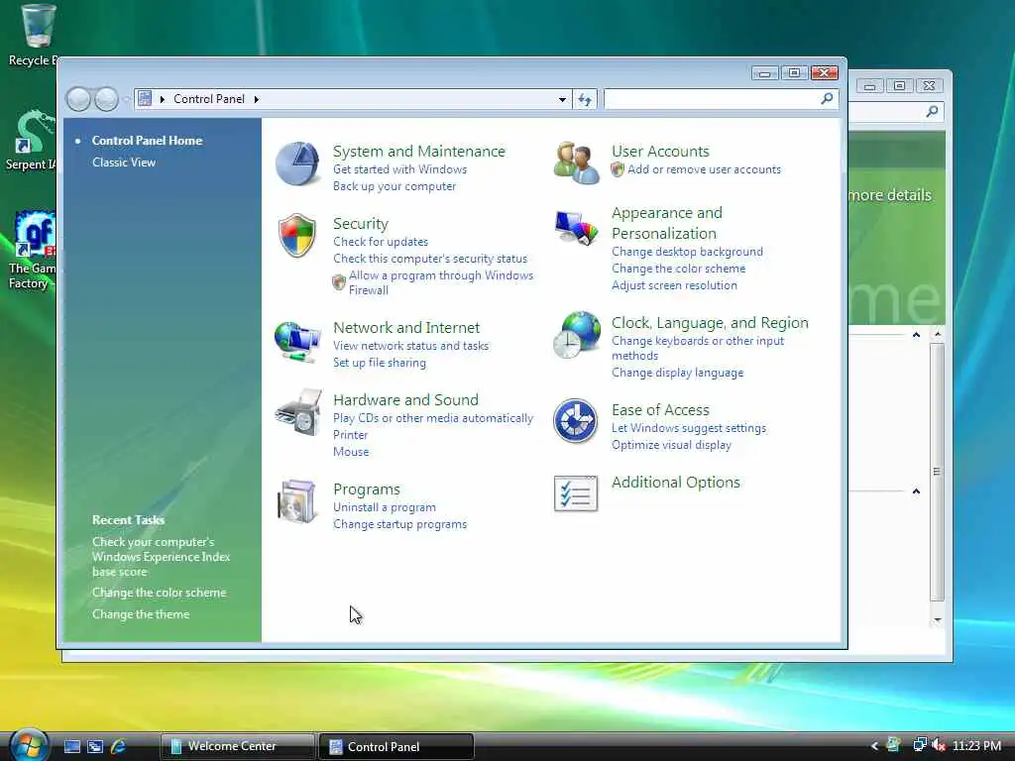Click View network status and tasks
Screen dimensions: 1015x761
[x=410, y=346]
